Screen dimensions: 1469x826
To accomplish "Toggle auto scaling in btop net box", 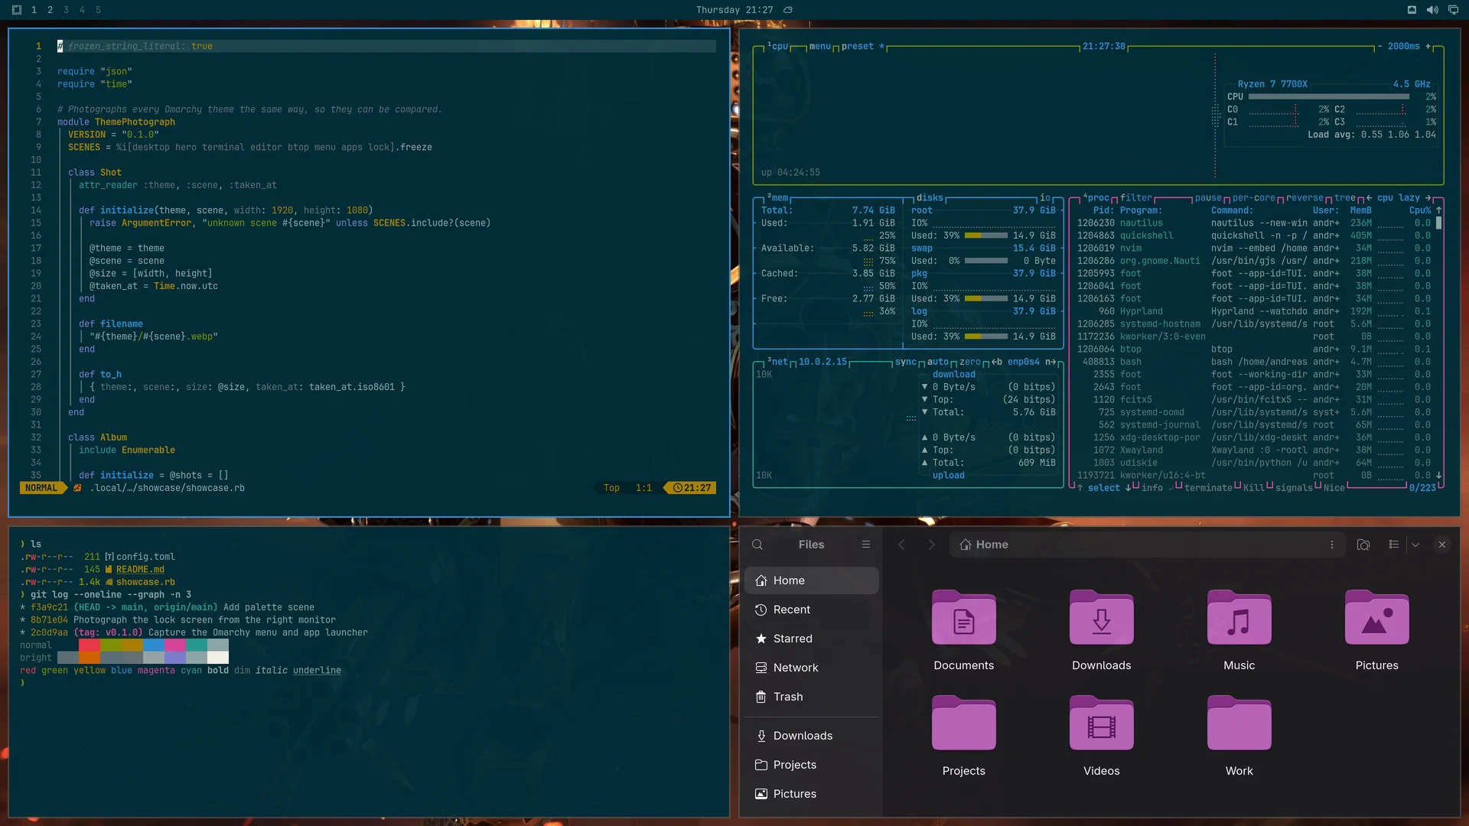I will [x=938, y=363].
